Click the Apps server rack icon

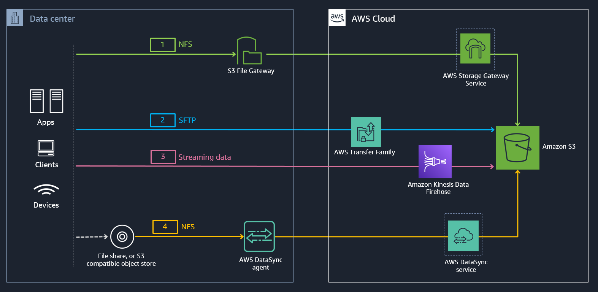coord(47,101)
